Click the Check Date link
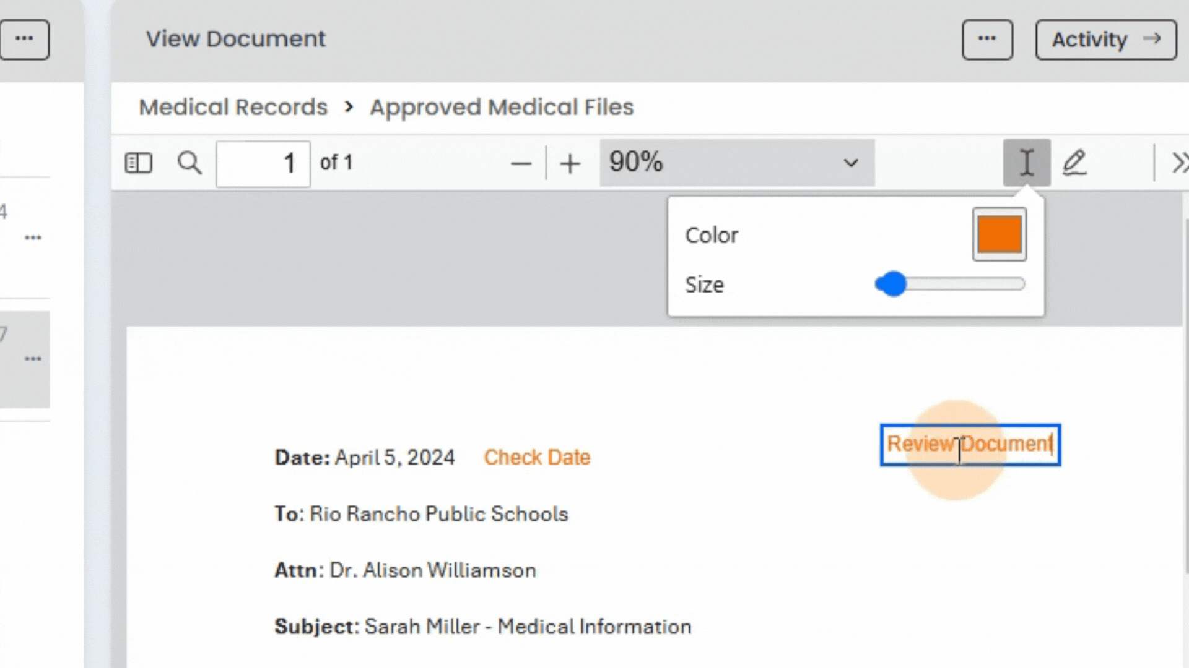1189x668 pixels. pos(536,457)
